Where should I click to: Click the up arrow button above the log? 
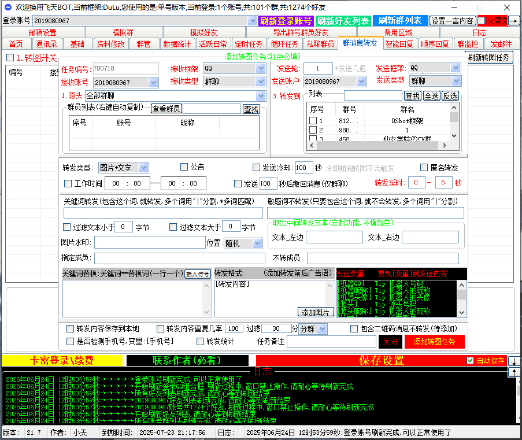click(x=514, y=372)
